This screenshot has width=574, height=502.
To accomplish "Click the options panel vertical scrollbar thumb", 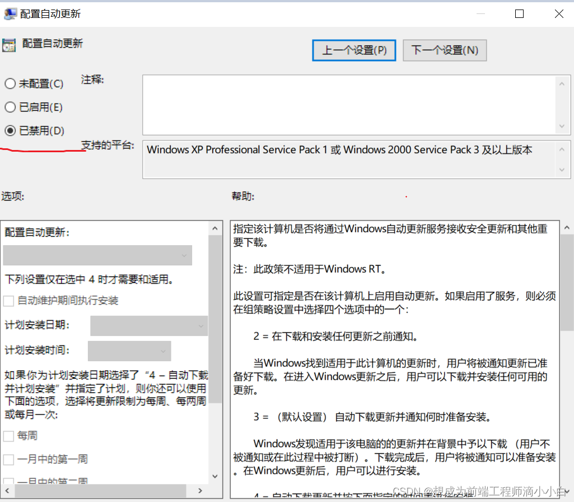I will 215,319.
